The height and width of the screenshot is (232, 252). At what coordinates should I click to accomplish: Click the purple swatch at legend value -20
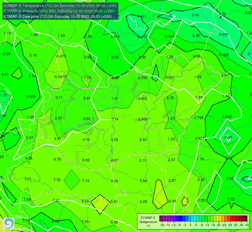pos(161,219)
